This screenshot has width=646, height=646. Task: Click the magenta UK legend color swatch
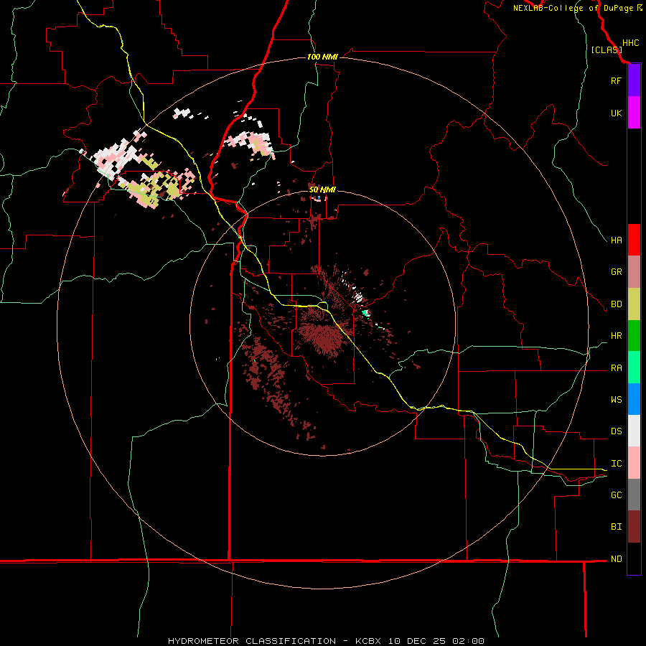[x=634, y=113]
